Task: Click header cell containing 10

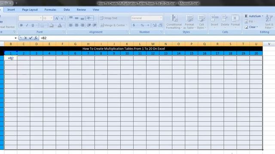Action: [x=127, y=53]
